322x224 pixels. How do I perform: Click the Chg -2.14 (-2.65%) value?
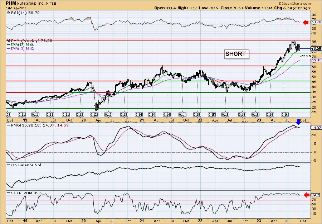click(291, 8)
